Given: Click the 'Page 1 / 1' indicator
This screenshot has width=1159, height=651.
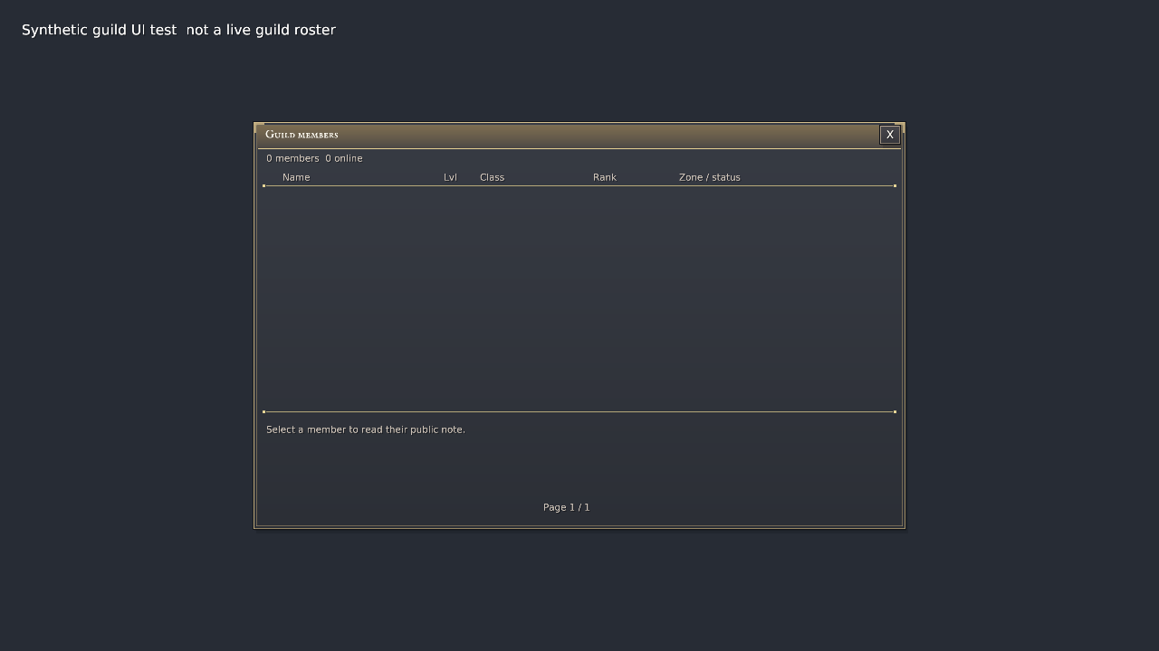Looking at the screenshot, I should click(566, 507).
